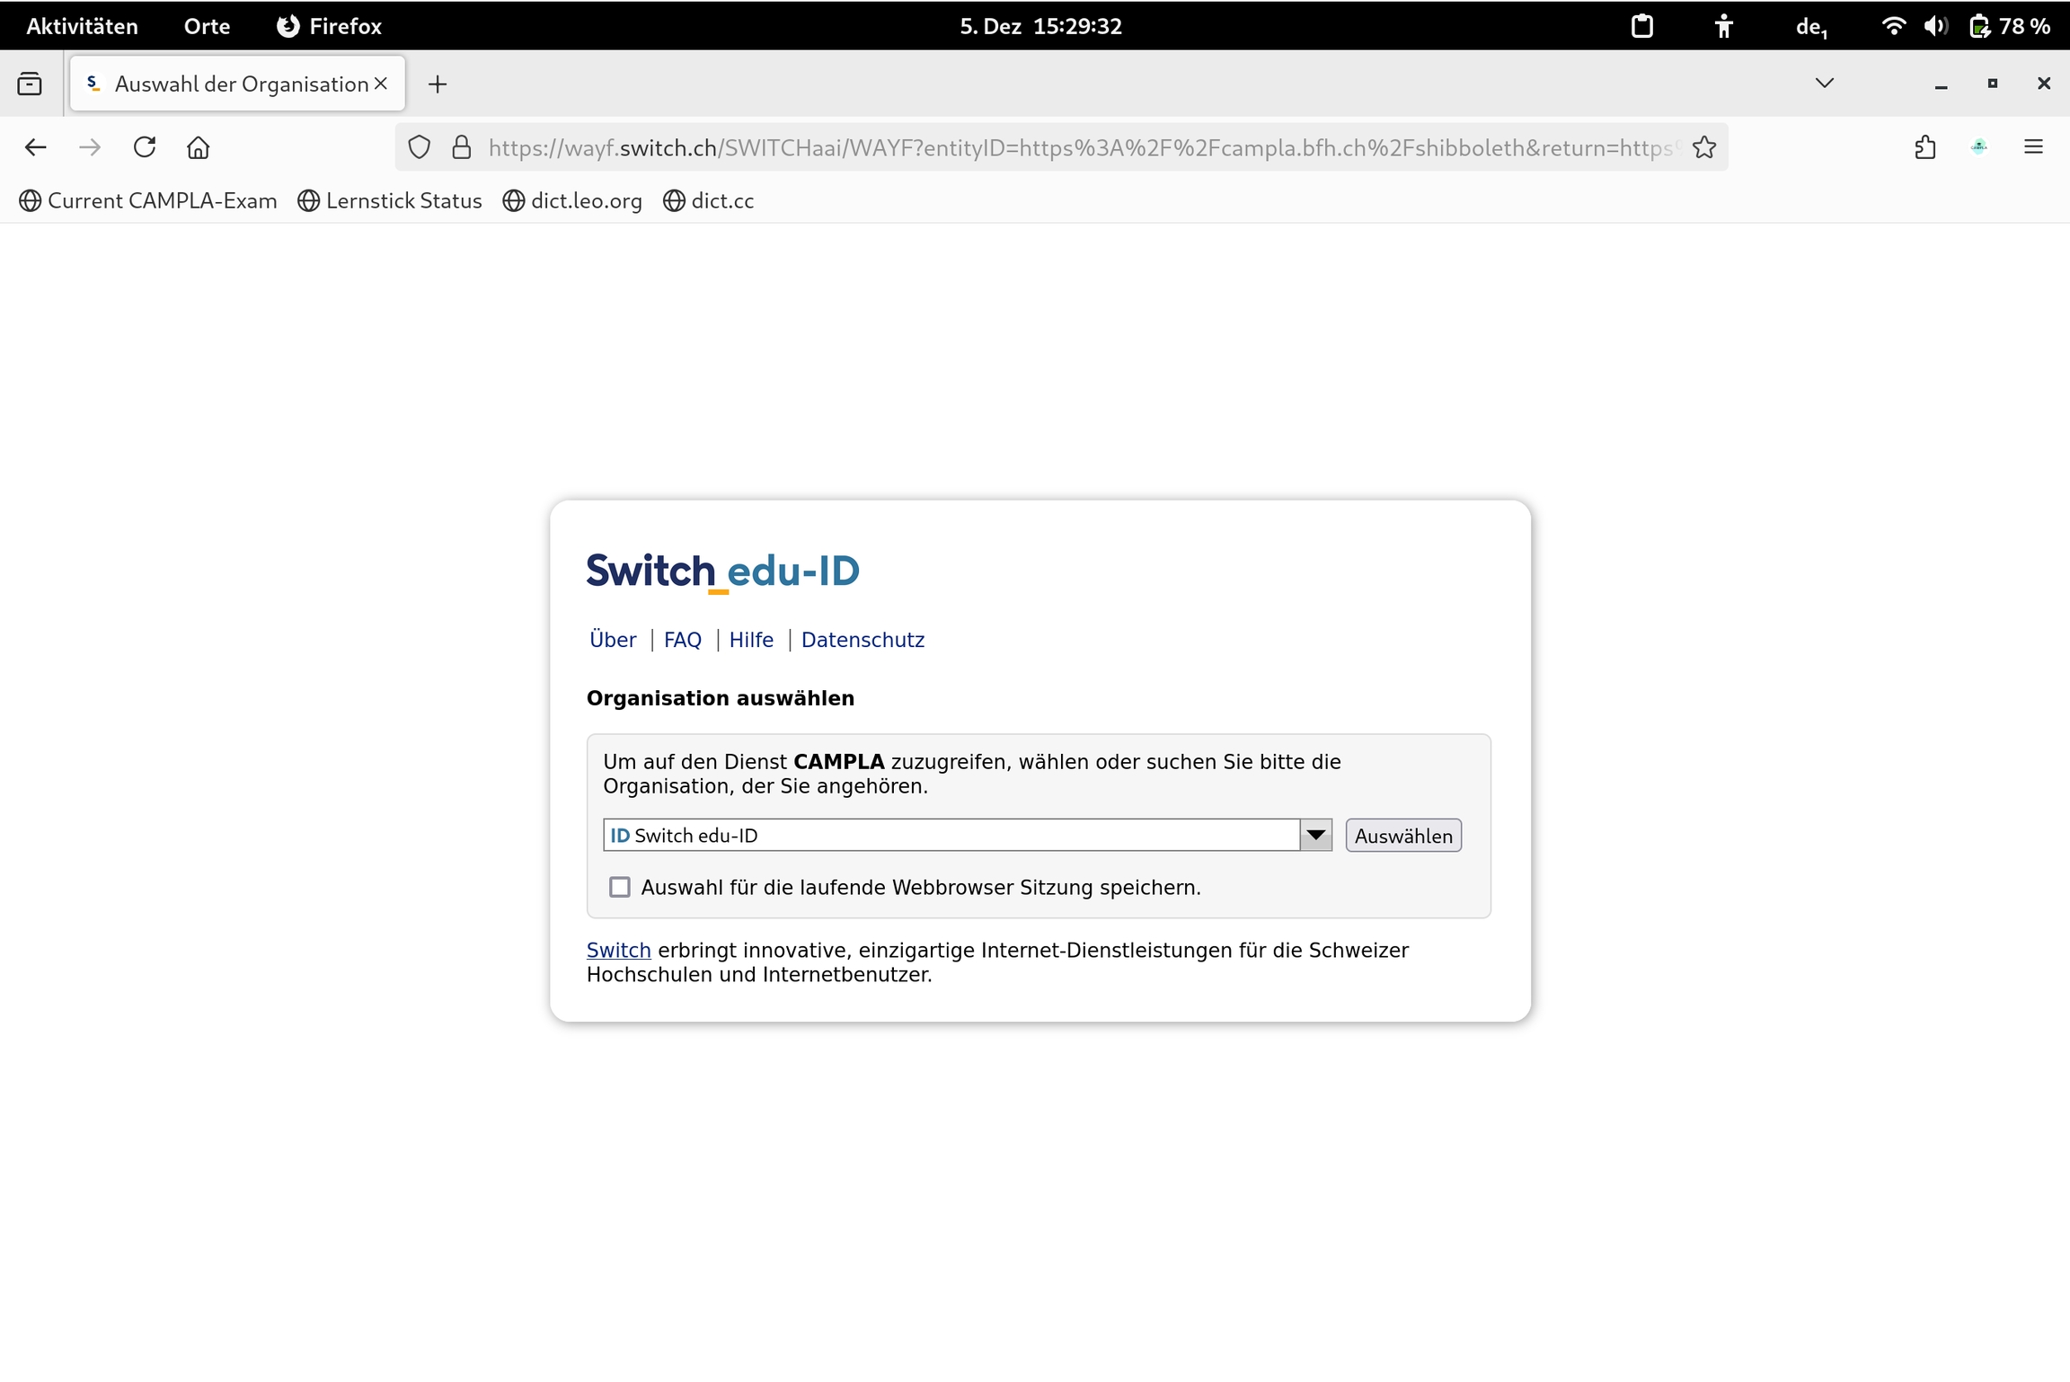2070x1382 pixels.
Task: Open the recent tabs view icon
Action: click(x=30, y=84)
